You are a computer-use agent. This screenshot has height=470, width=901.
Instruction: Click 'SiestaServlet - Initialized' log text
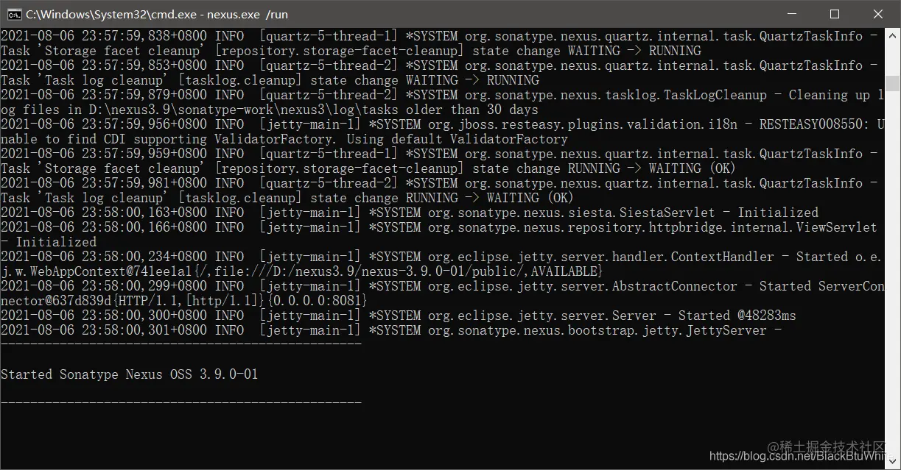coord(719,213)
